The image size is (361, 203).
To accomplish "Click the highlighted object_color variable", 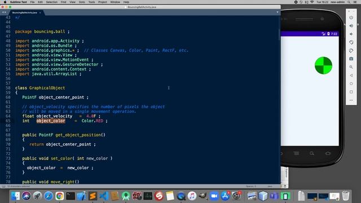I will [x=51, y=121].
